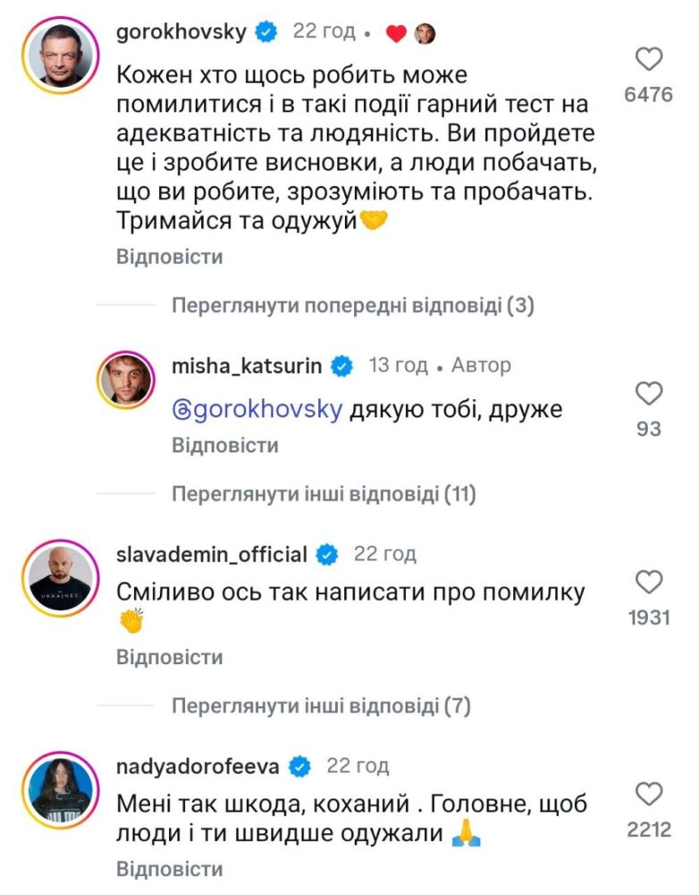Click misha_katsurin's verified badge

341,366
